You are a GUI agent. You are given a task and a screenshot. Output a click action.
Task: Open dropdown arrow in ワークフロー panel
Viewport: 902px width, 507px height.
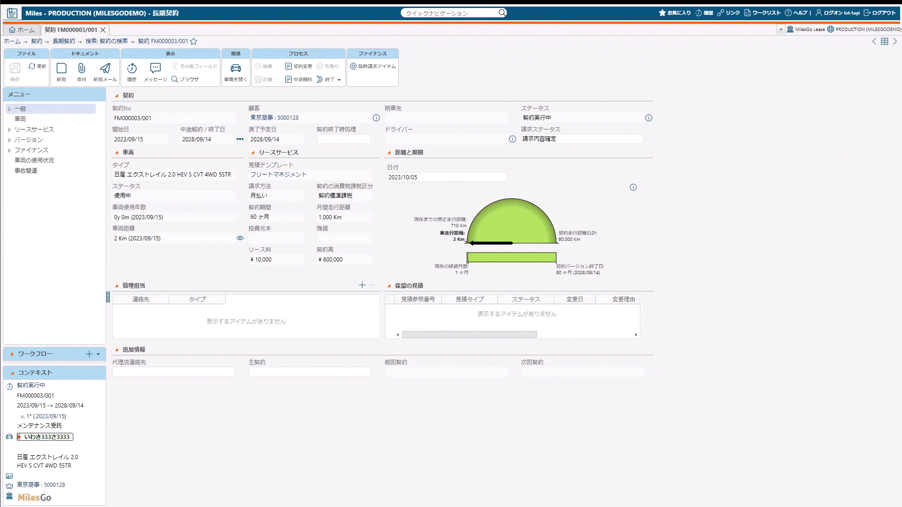pos(98,354)
